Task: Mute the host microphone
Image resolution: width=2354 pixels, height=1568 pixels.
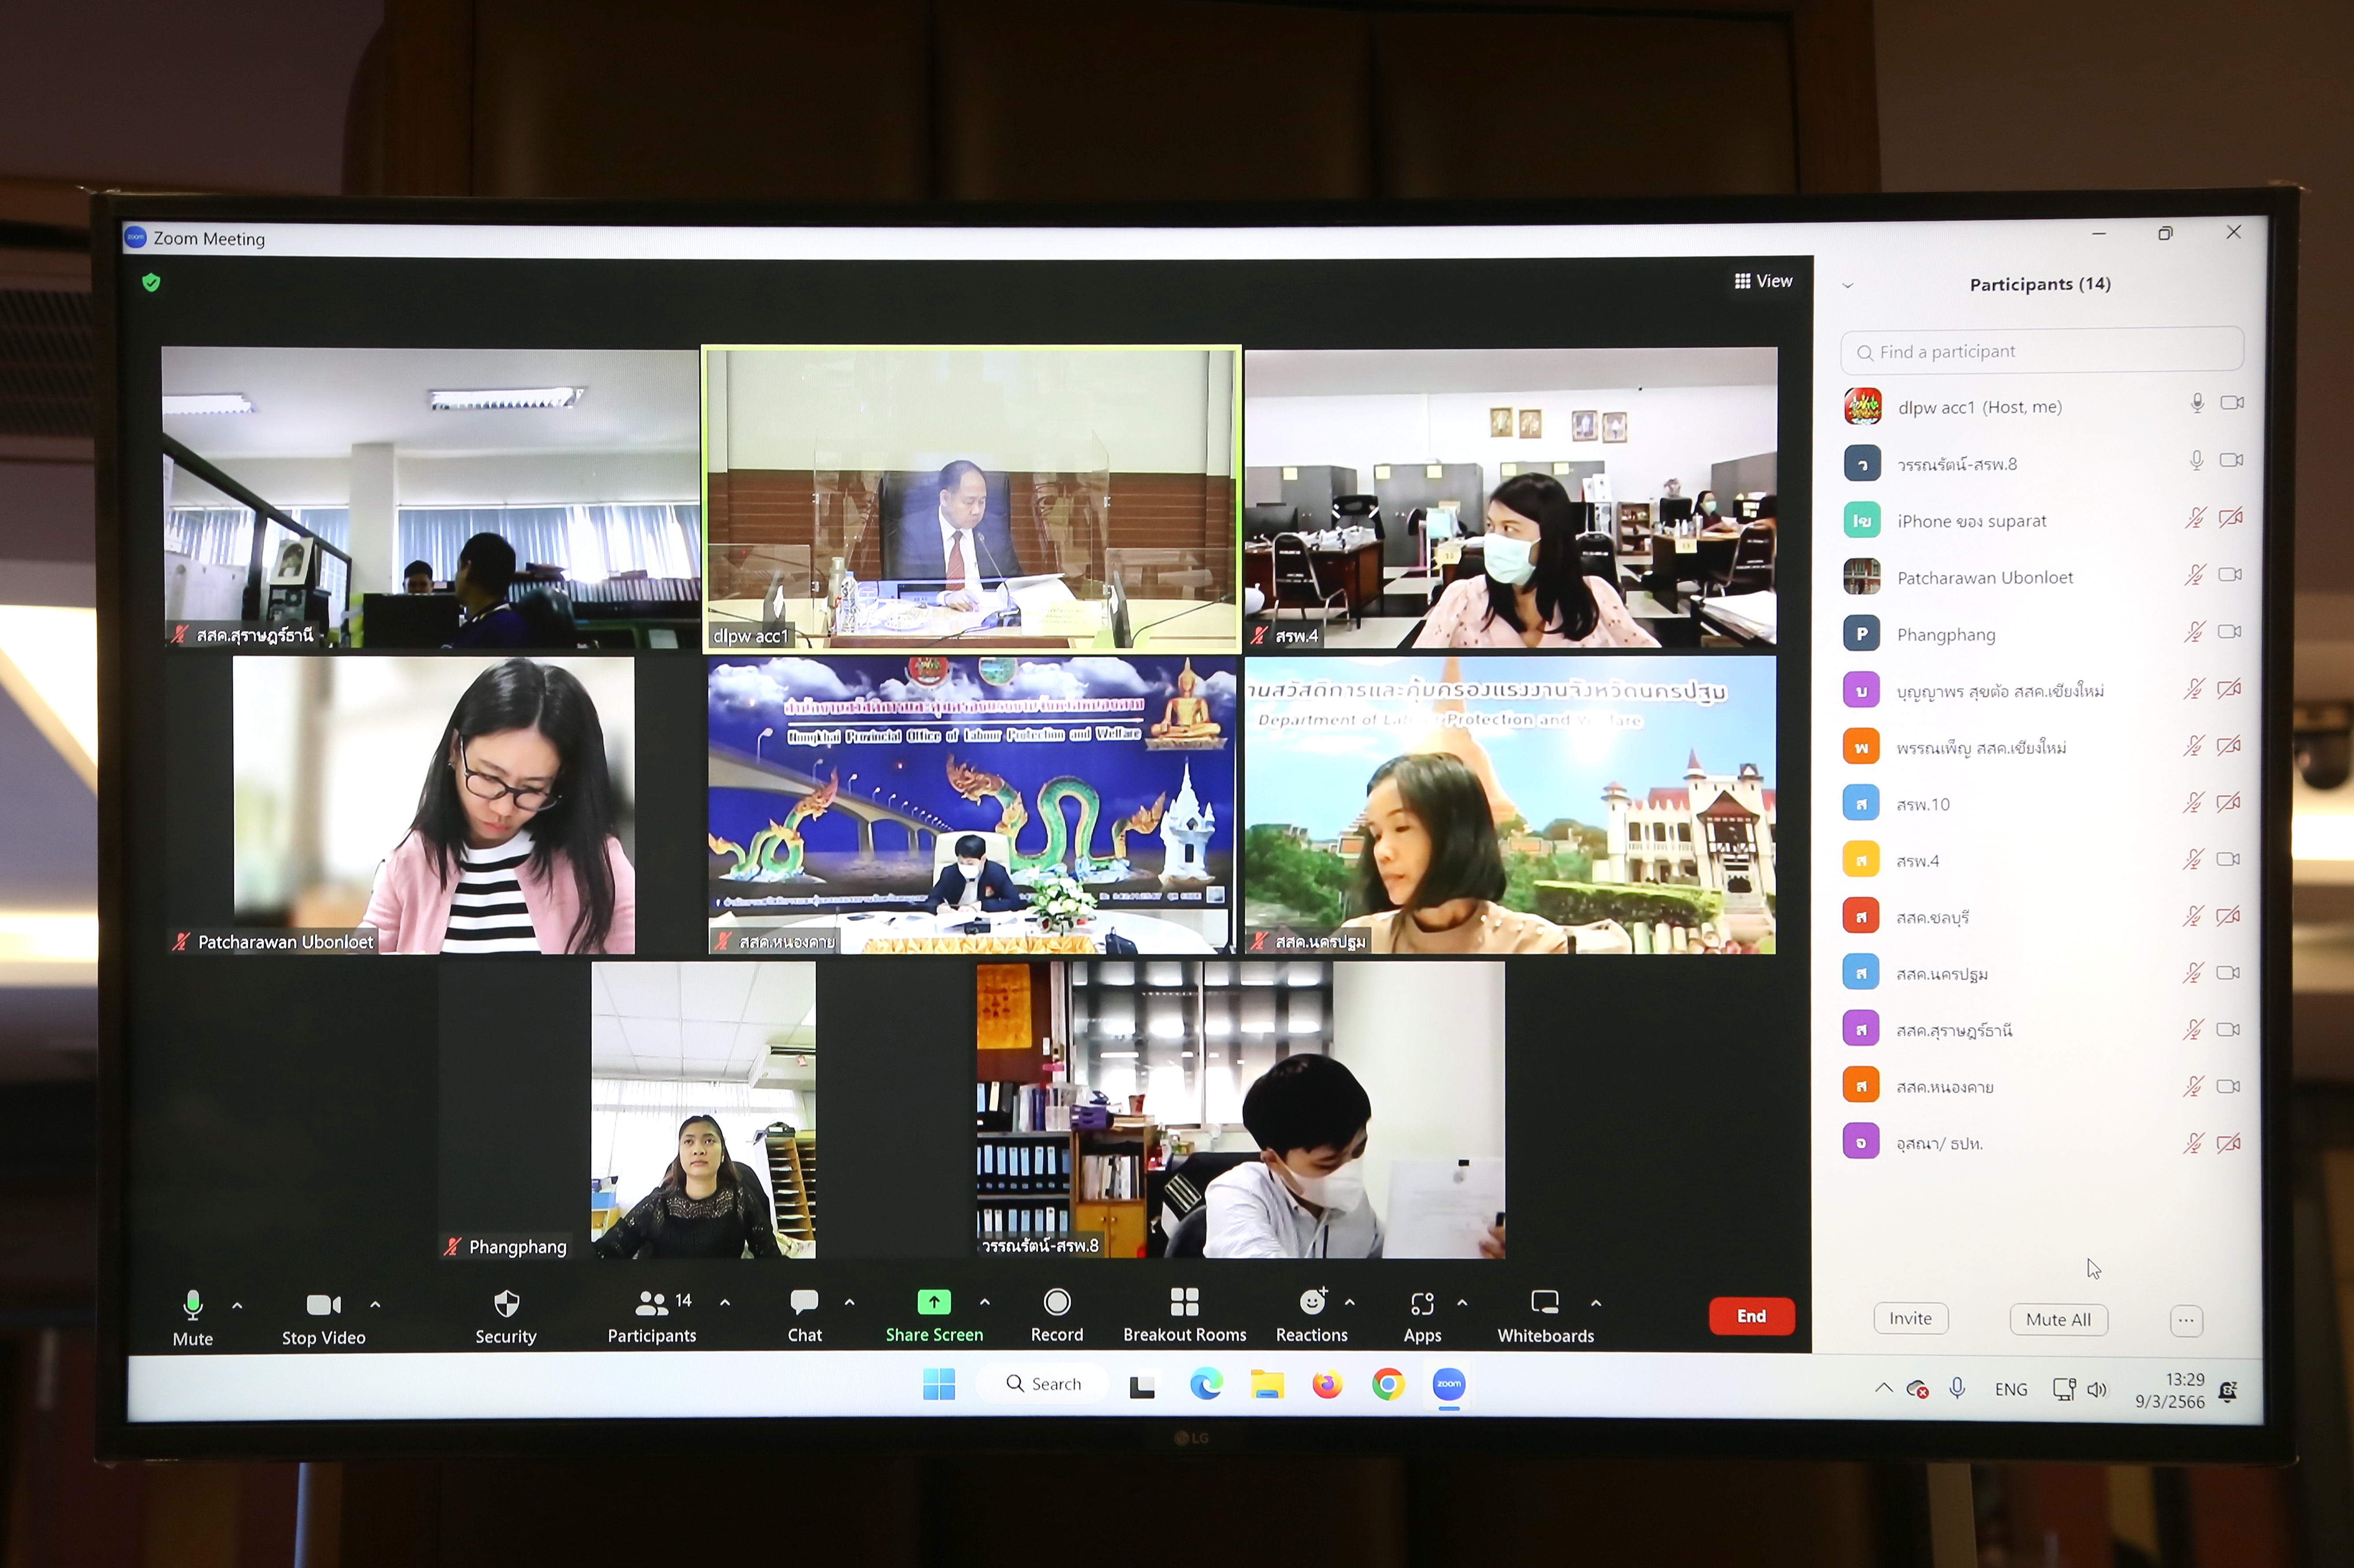Action: point(193,1305)
